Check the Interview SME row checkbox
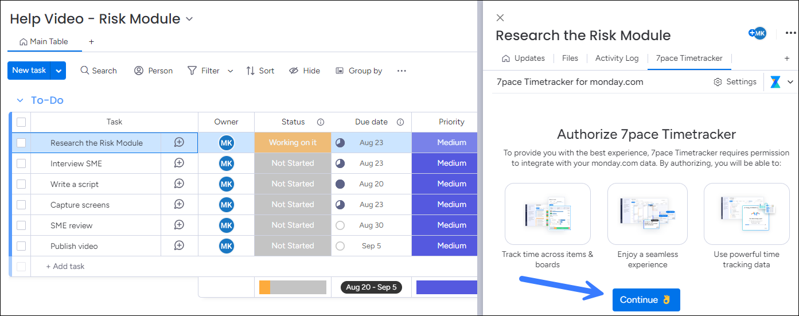 pyautogui.click(x=21, y=163)
